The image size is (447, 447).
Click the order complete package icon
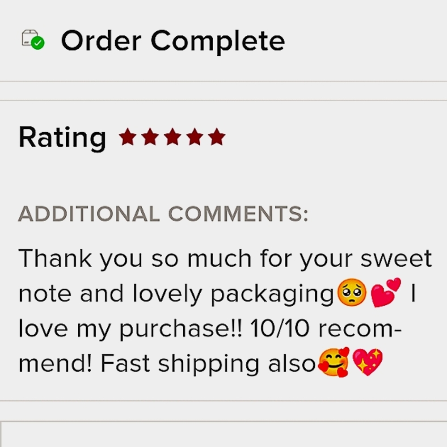[33, 40]
